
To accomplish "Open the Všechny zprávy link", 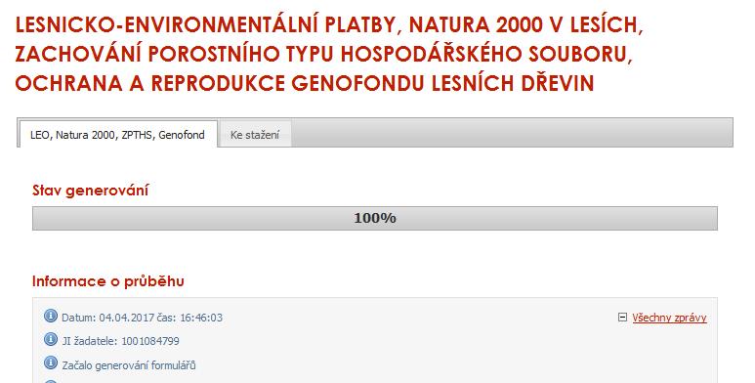I will (669, 318).
